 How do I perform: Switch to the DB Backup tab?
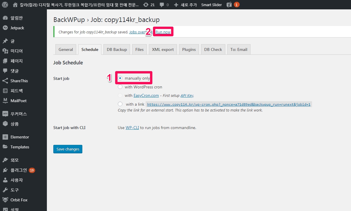click(117, 49)
